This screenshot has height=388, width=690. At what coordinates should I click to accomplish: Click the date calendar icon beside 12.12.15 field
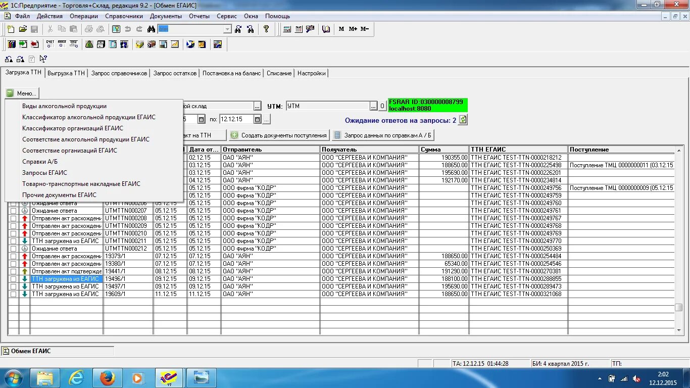[x=258, y=119]
